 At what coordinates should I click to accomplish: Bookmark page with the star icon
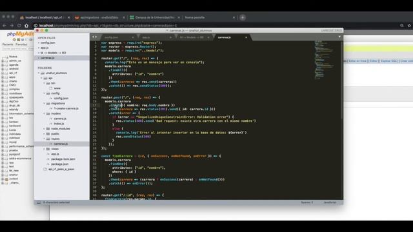tap(409, 26)
